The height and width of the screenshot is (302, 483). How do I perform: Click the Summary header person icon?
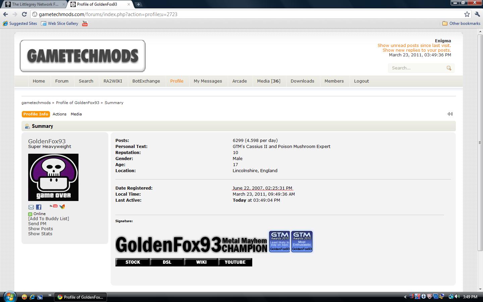(27, 127)
